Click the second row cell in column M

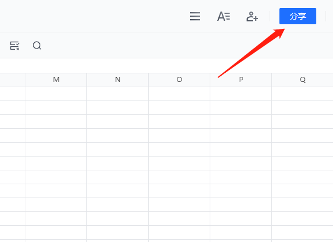(56, 107)
